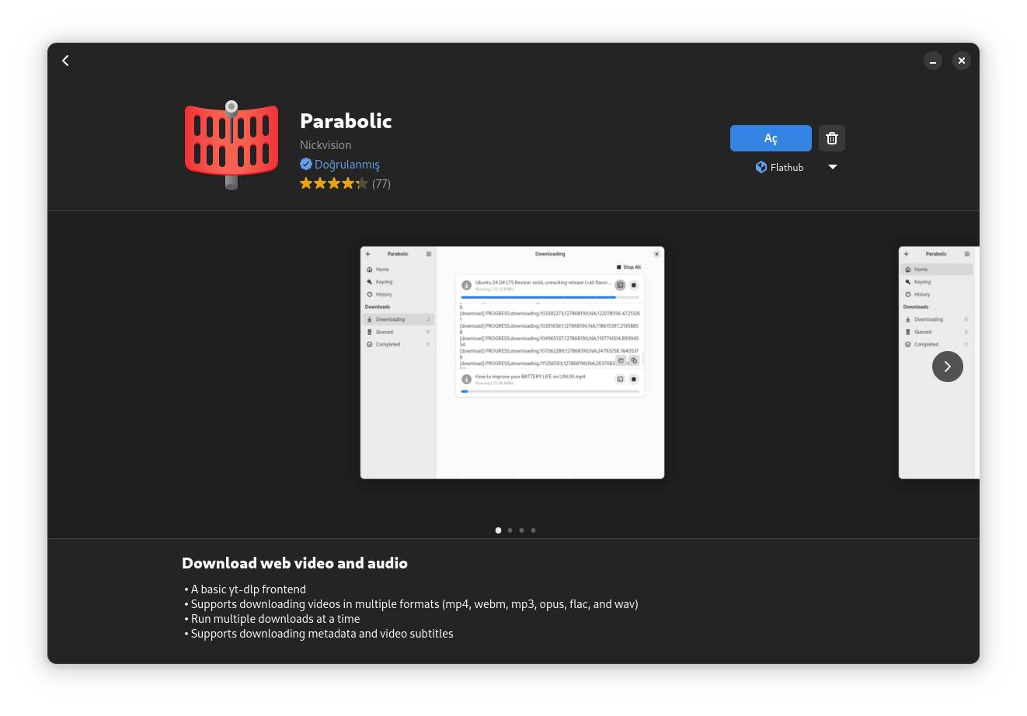
Task: Jump to the fourth carousel page dot
Action: (533, 530)
